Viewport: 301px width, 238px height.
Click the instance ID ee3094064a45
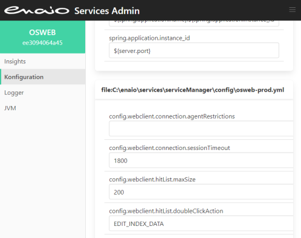[x=42, y=43]
